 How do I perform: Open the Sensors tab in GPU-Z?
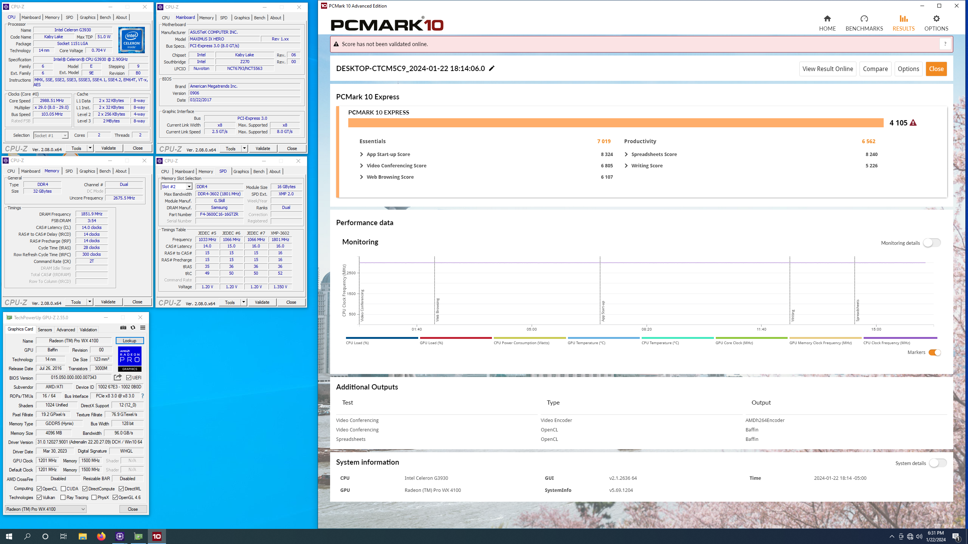(45, 330)
